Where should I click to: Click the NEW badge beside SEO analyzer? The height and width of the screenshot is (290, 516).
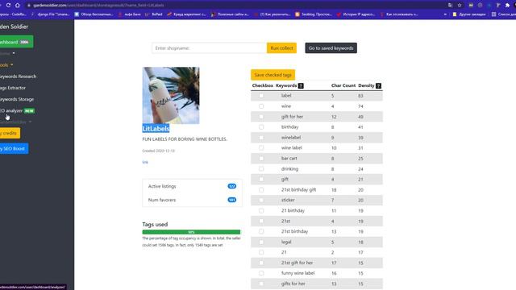coord(29,111)
